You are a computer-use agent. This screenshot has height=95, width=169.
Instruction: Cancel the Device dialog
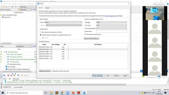(116, 76)
